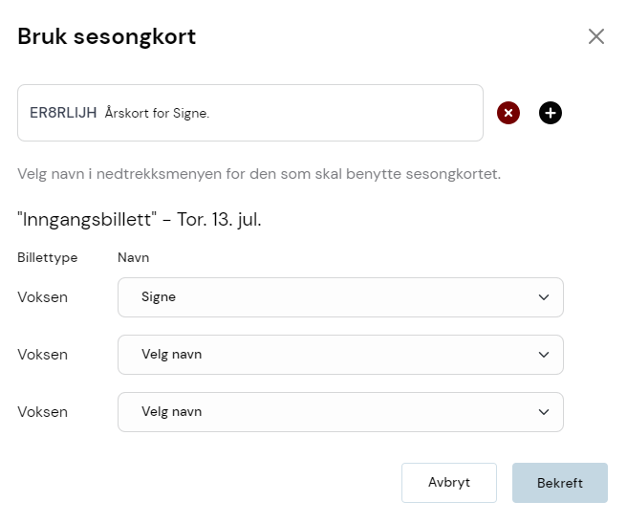Close the Bruk sesongkort dialog
The width and height of the screenshot is (627, 523).
click(595, 36)
